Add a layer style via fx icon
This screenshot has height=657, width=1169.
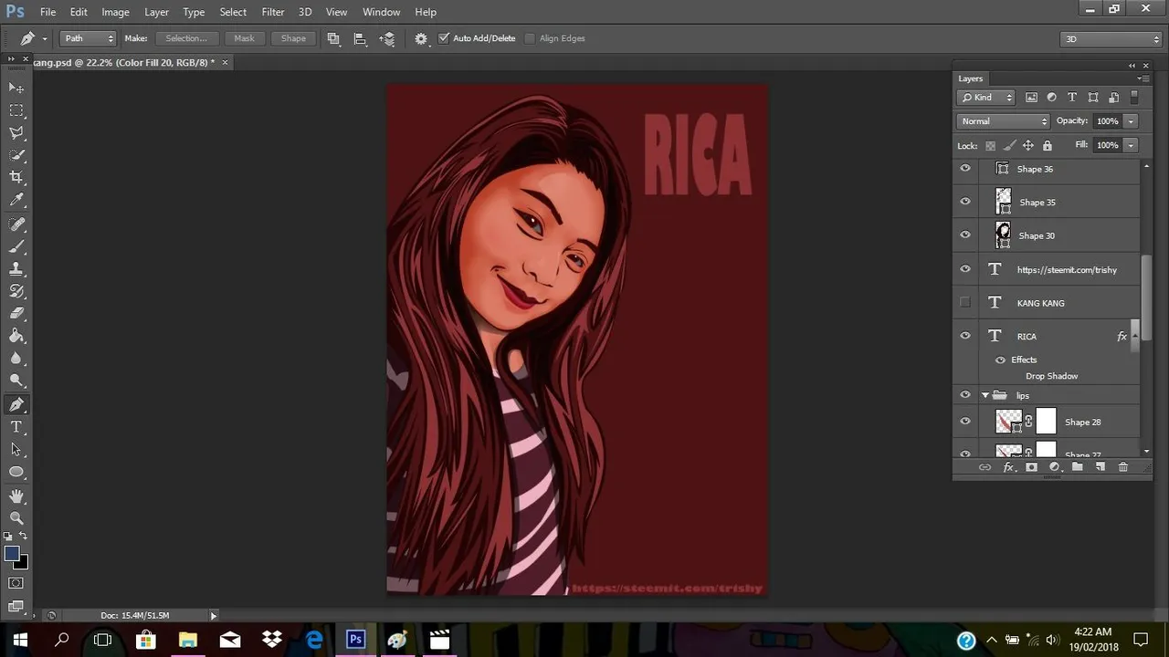[x=1008, y=467]
